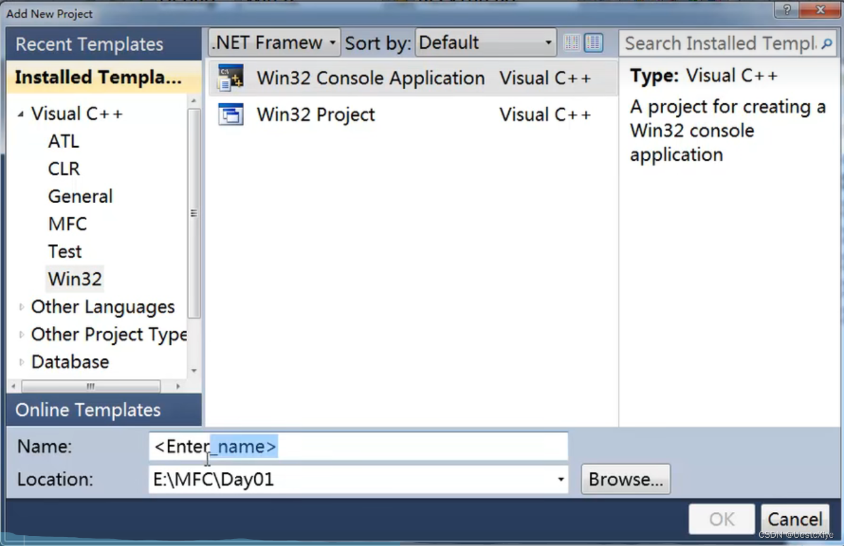Expand the Other Languages node
The width and height of the screenshot is (844, 546).
click(21, 307)
